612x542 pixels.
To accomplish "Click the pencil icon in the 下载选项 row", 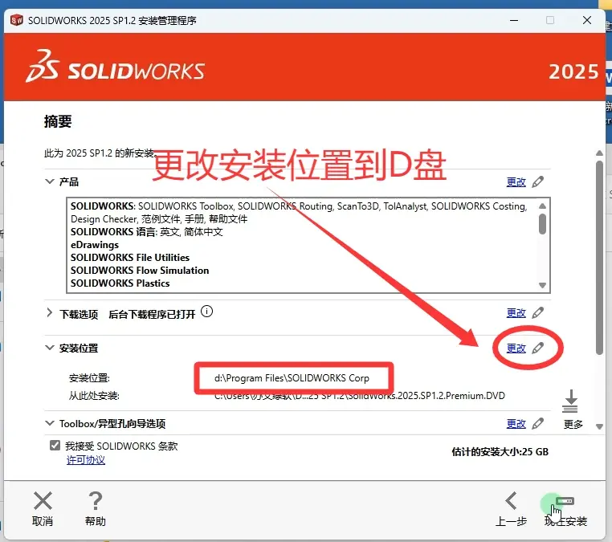I will [538, 312].
